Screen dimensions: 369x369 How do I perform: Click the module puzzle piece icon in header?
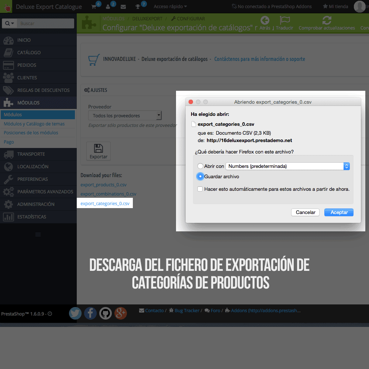[89, 23]
